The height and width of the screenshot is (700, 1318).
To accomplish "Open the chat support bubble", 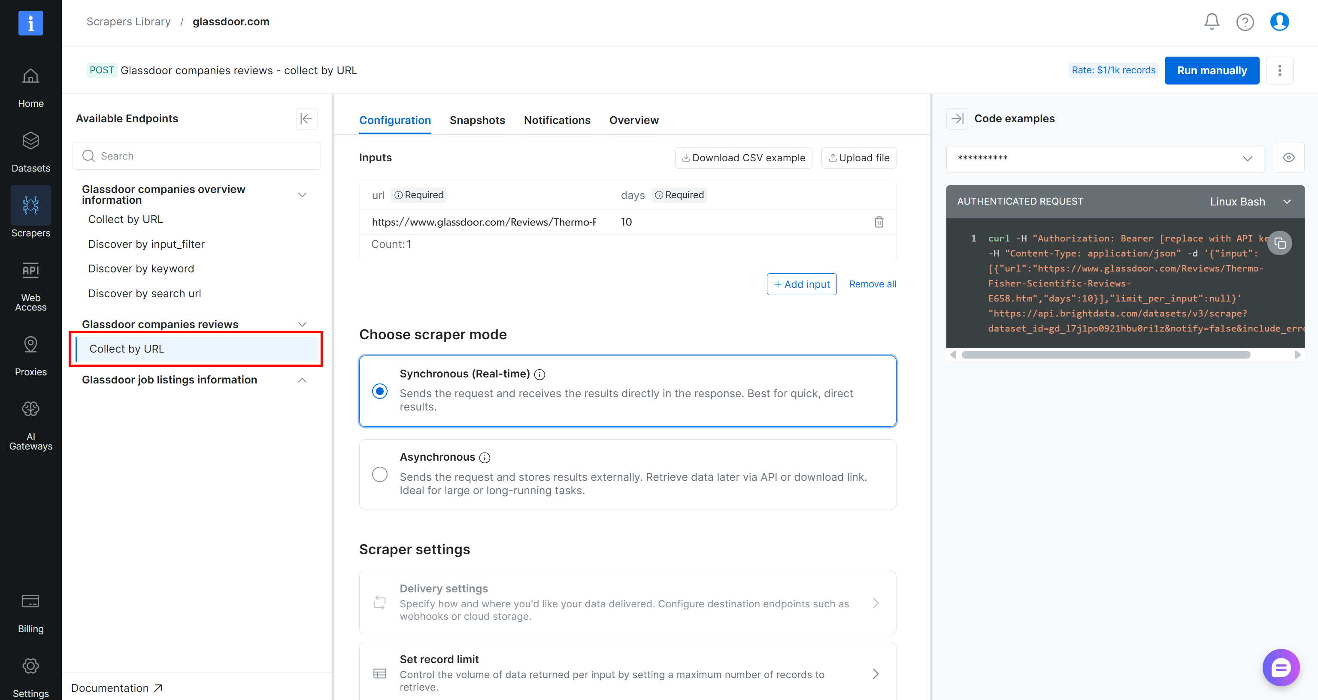I will coord(1281,667).
